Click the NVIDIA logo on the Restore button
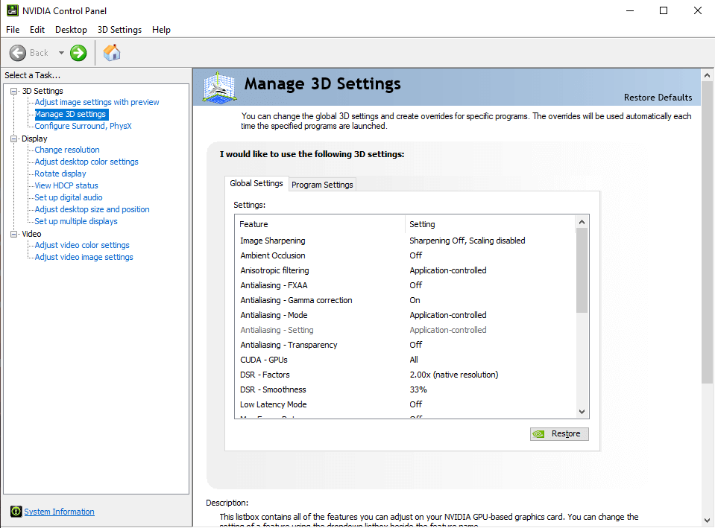 [539, 433]
